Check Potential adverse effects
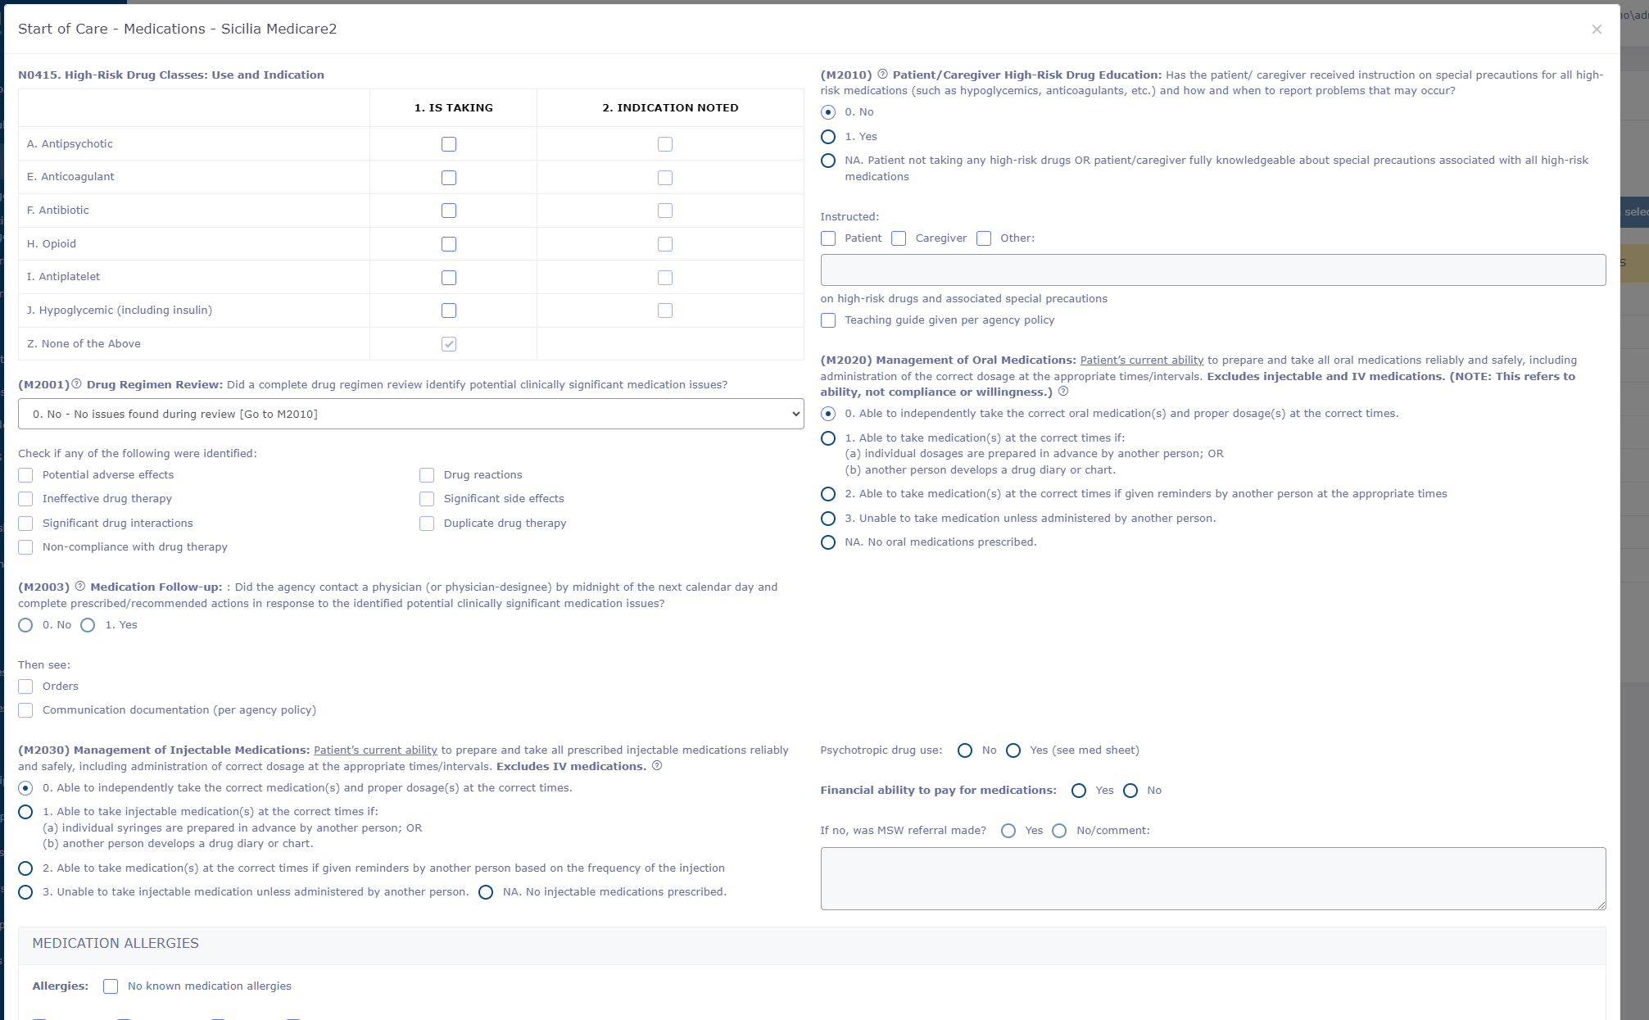Image resolution: width=1649 pixels, height=1020 pixels. coord(25,475)
